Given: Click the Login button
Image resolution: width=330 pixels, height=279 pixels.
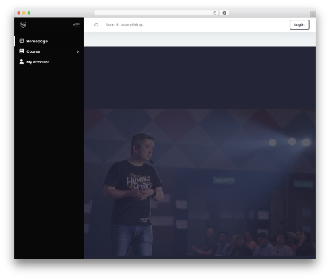Looking at the screenshot, I should pyautogui.click(x=300, y=24).
